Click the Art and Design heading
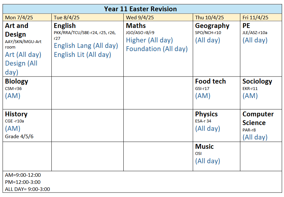The image size is (284, 197). tap(17, 30)
